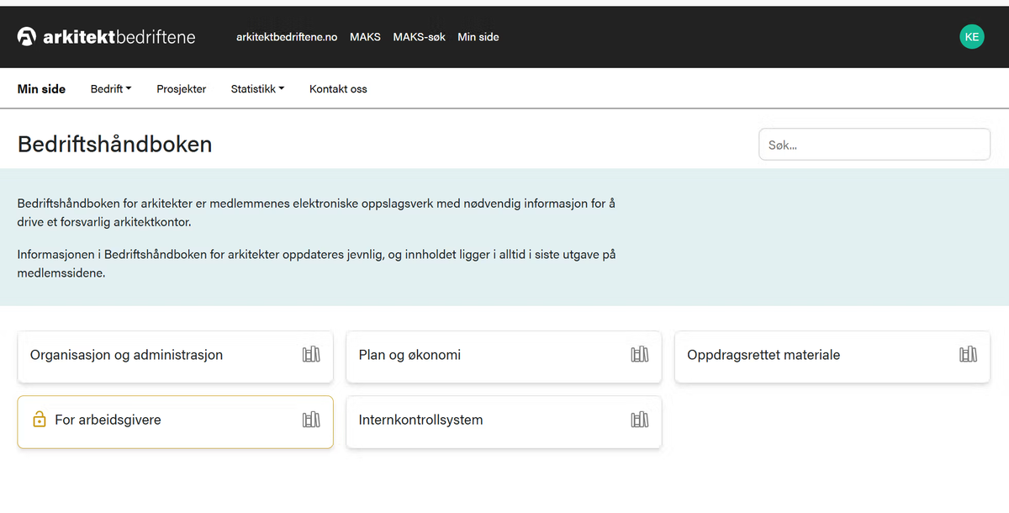Click paragraph starting "Informasjonen i Bedriftshåndboken"
The height and width of the screenshot is (513, 1009).
click(316, 263)
